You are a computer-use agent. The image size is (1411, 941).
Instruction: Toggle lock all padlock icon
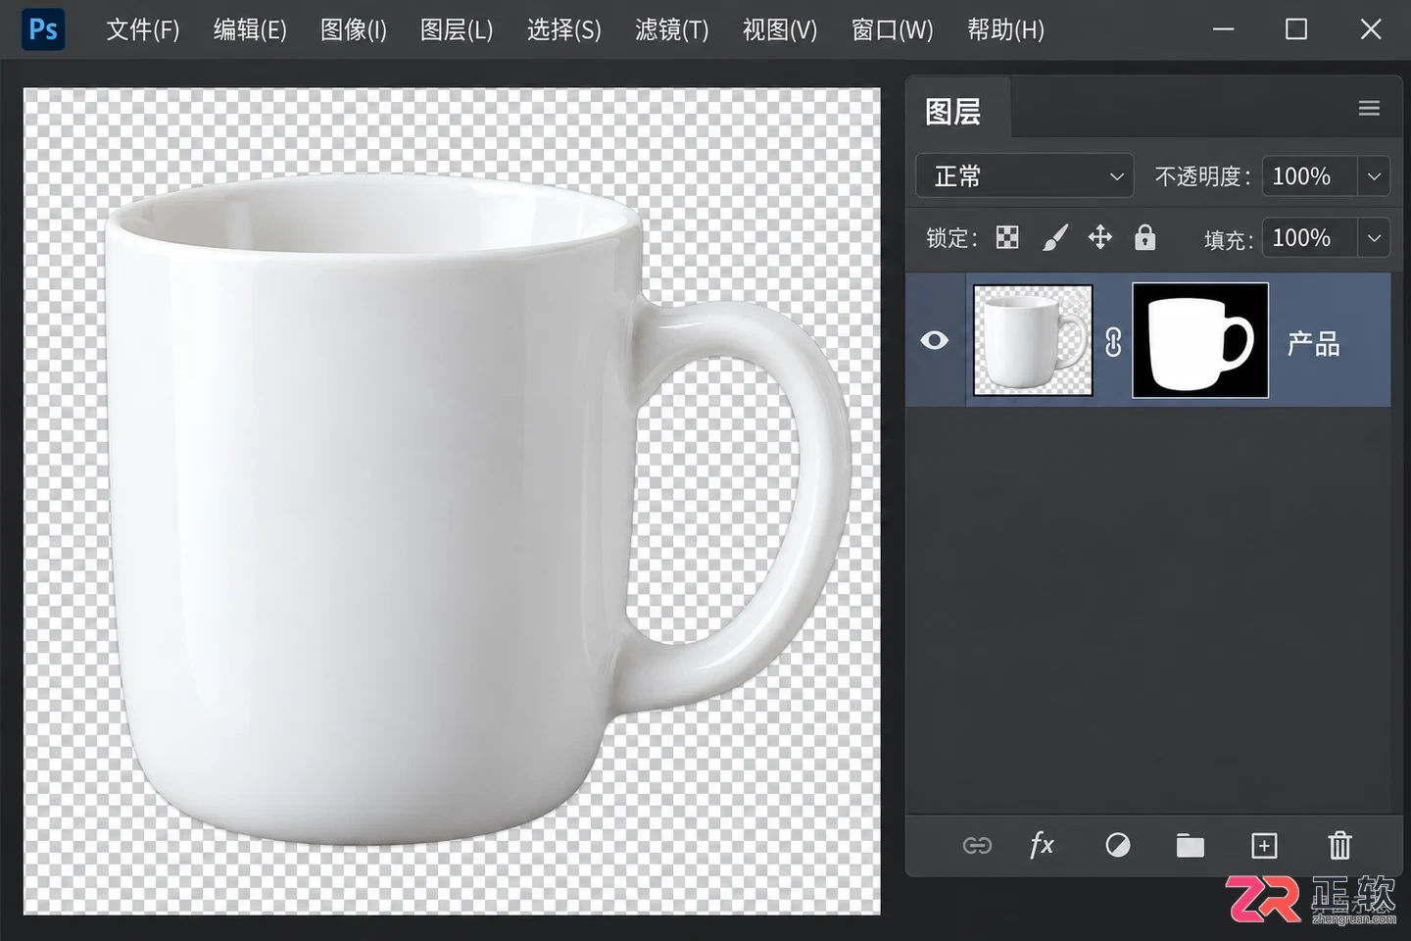click(x=1144, y=237)
